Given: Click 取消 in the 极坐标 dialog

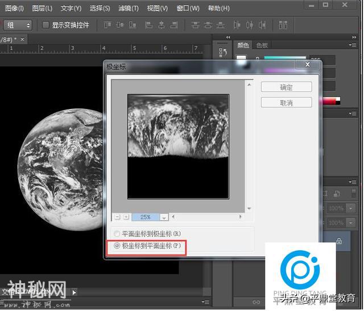Looking at the screenshot, I should [x=286, y=103].
